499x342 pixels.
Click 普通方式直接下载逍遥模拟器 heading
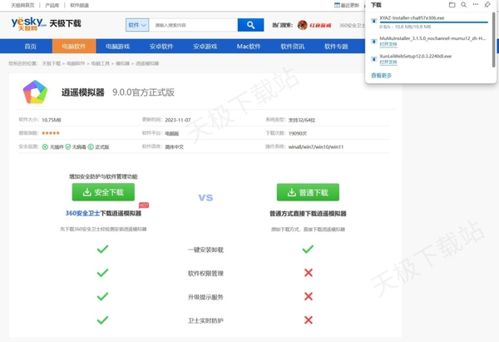click(x=308, y=213)
